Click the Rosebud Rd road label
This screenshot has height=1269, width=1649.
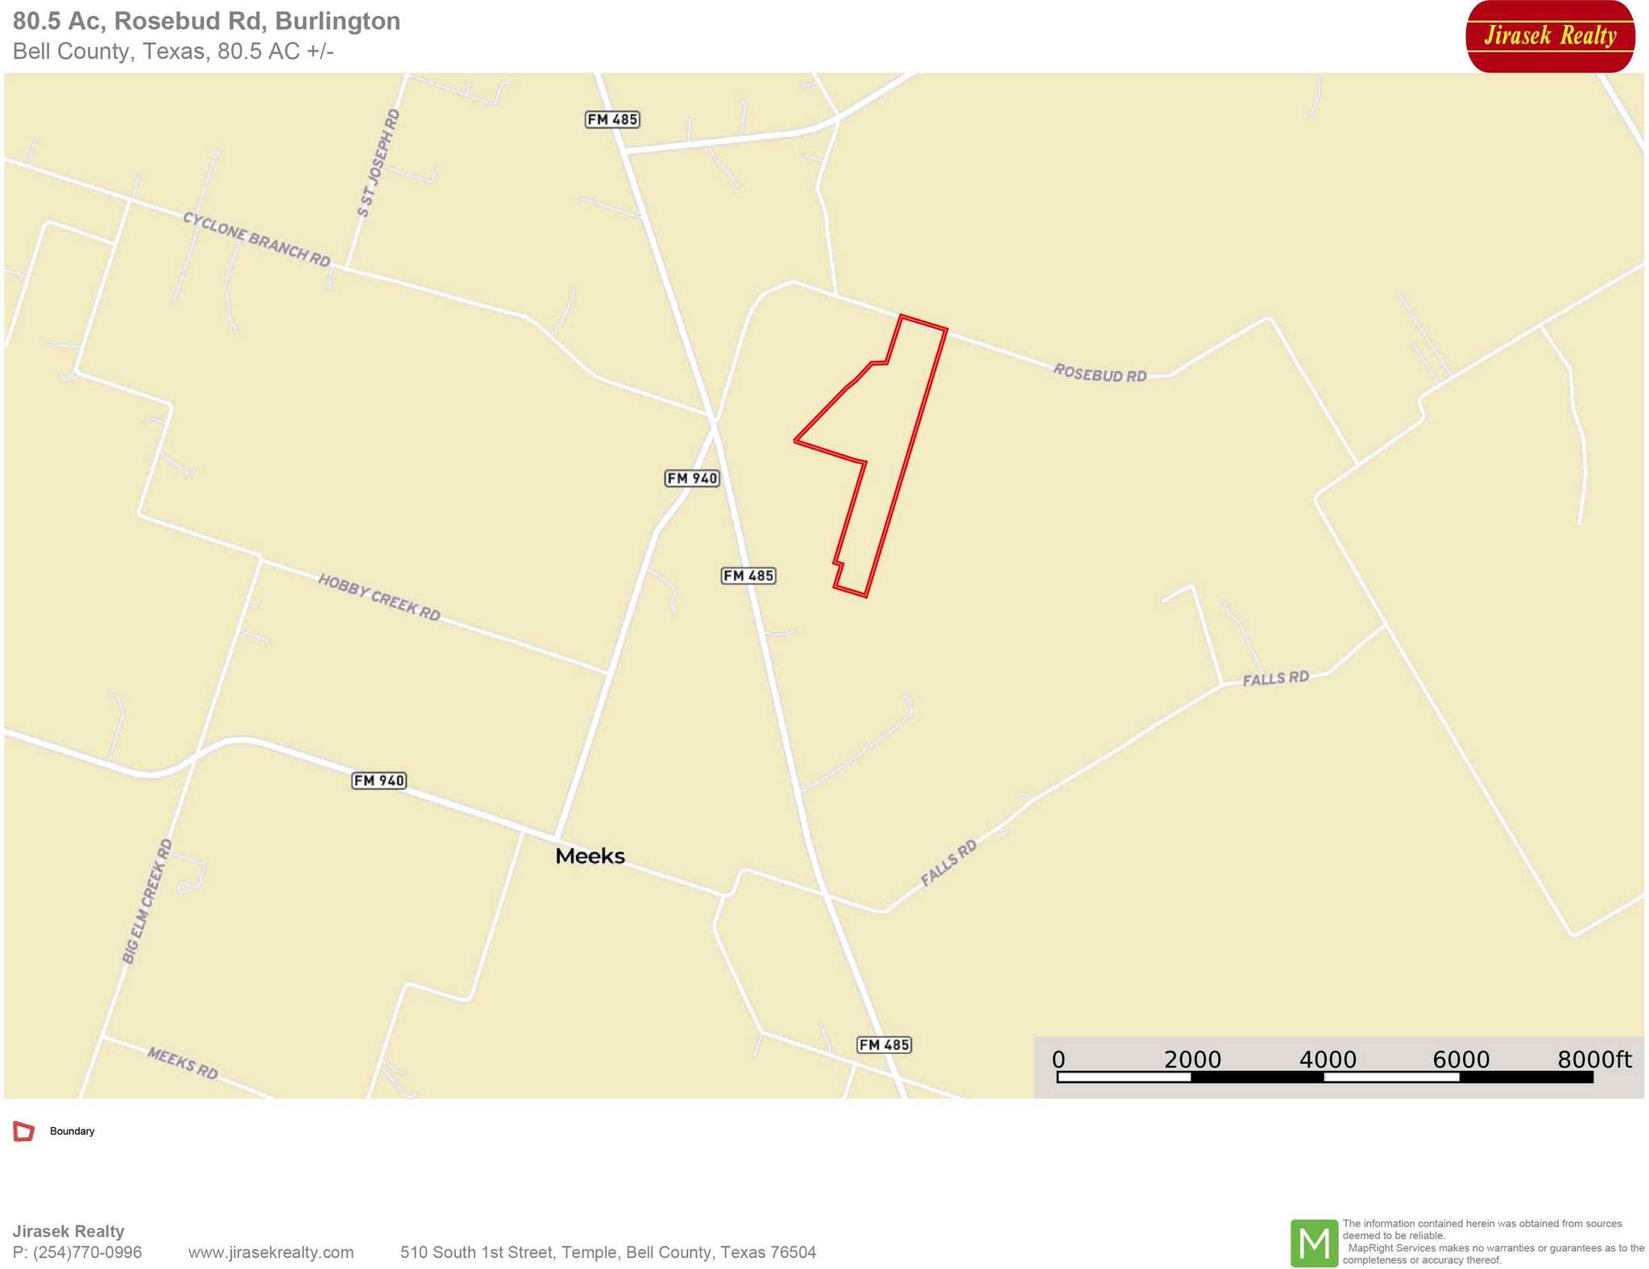pos(1100,373)
